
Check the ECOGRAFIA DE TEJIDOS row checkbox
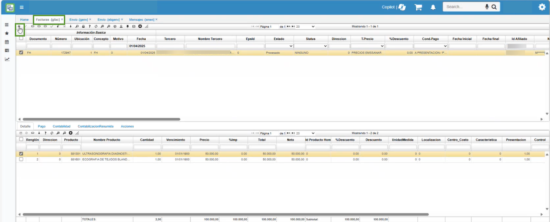(21, 159)
